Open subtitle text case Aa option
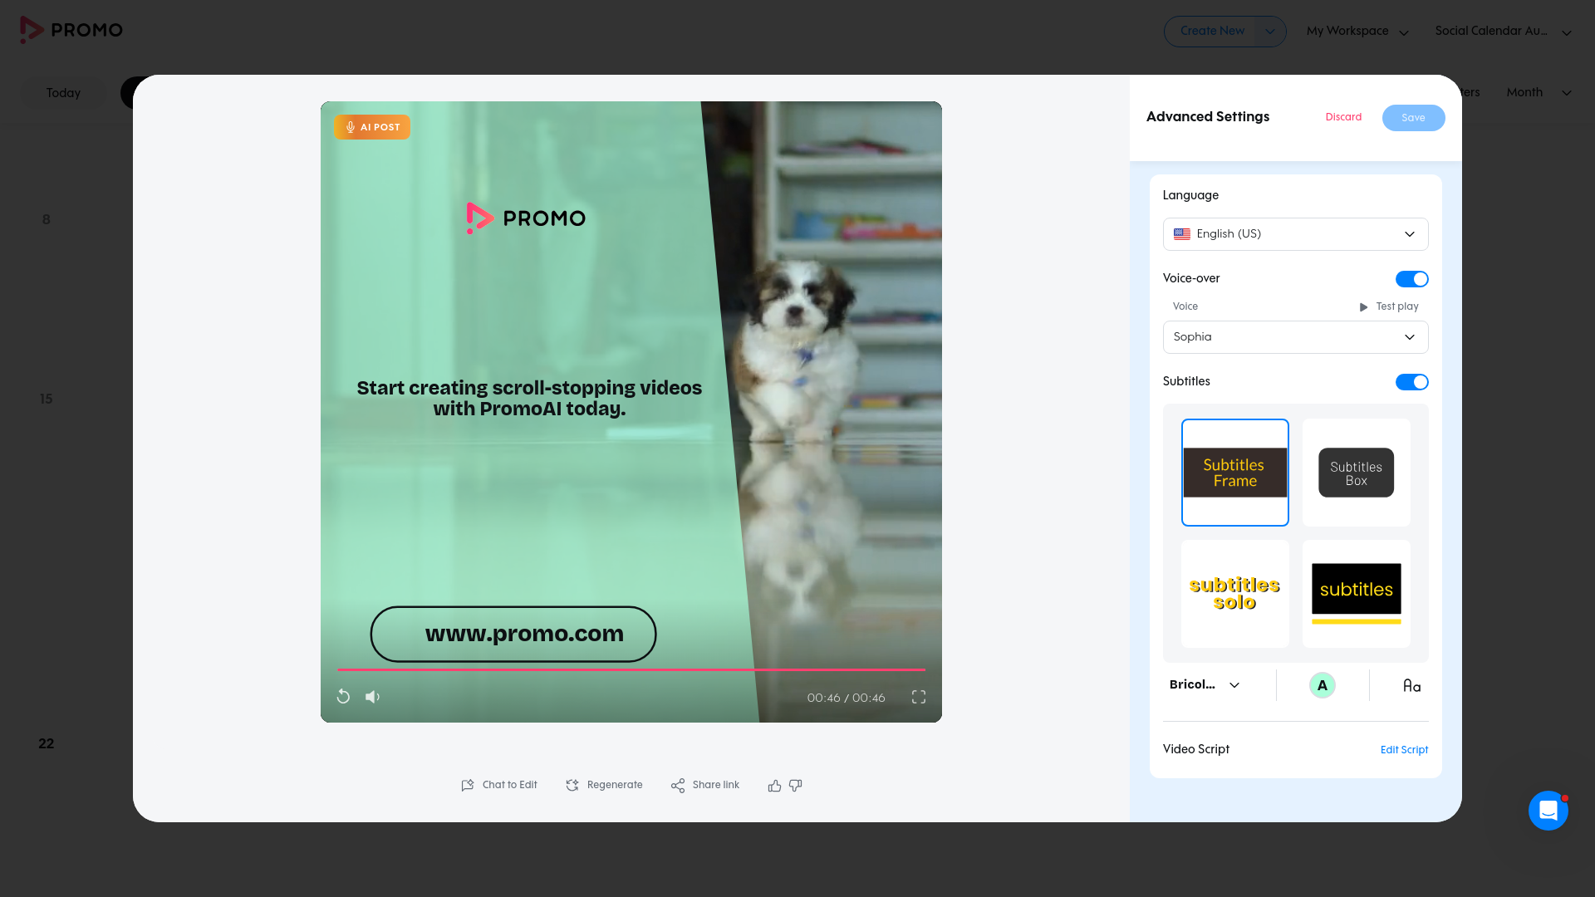The image size is (1595, 897). click(x=1411, y=685)
